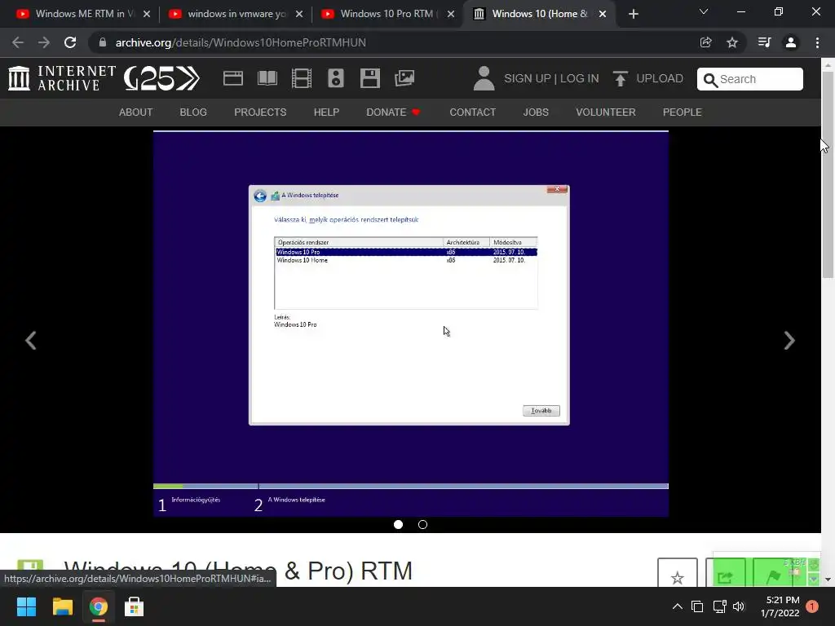Open Chrome three-dot menu

point(817,42)
